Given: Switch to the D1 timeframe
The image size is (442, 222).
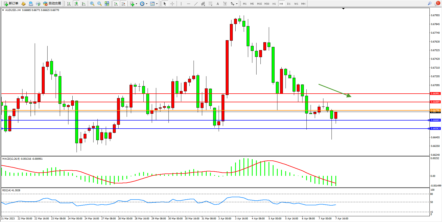Looking at the screenshot, I should click(x=289, y=4).
